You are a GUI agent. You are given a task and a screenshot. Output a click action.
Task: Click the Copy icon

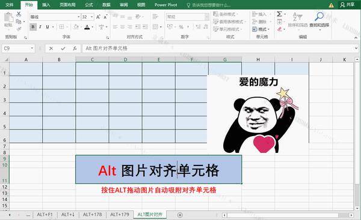(x=19, y=22)
